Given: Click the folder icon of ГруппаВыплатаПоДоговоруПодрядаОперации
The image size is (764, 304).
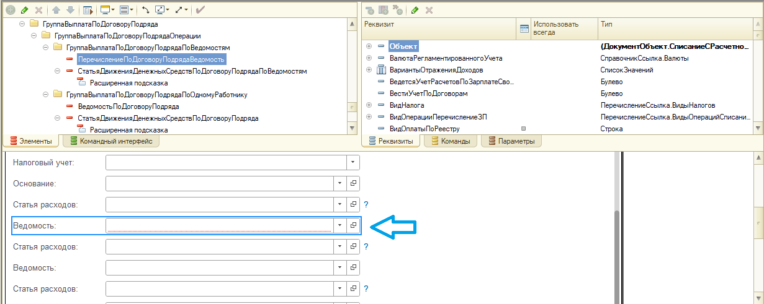Looking at the screenshot, I should point(47,35).
